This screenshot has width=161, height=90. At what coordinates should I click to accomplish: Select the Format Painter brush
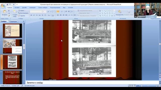click(9, 16)
